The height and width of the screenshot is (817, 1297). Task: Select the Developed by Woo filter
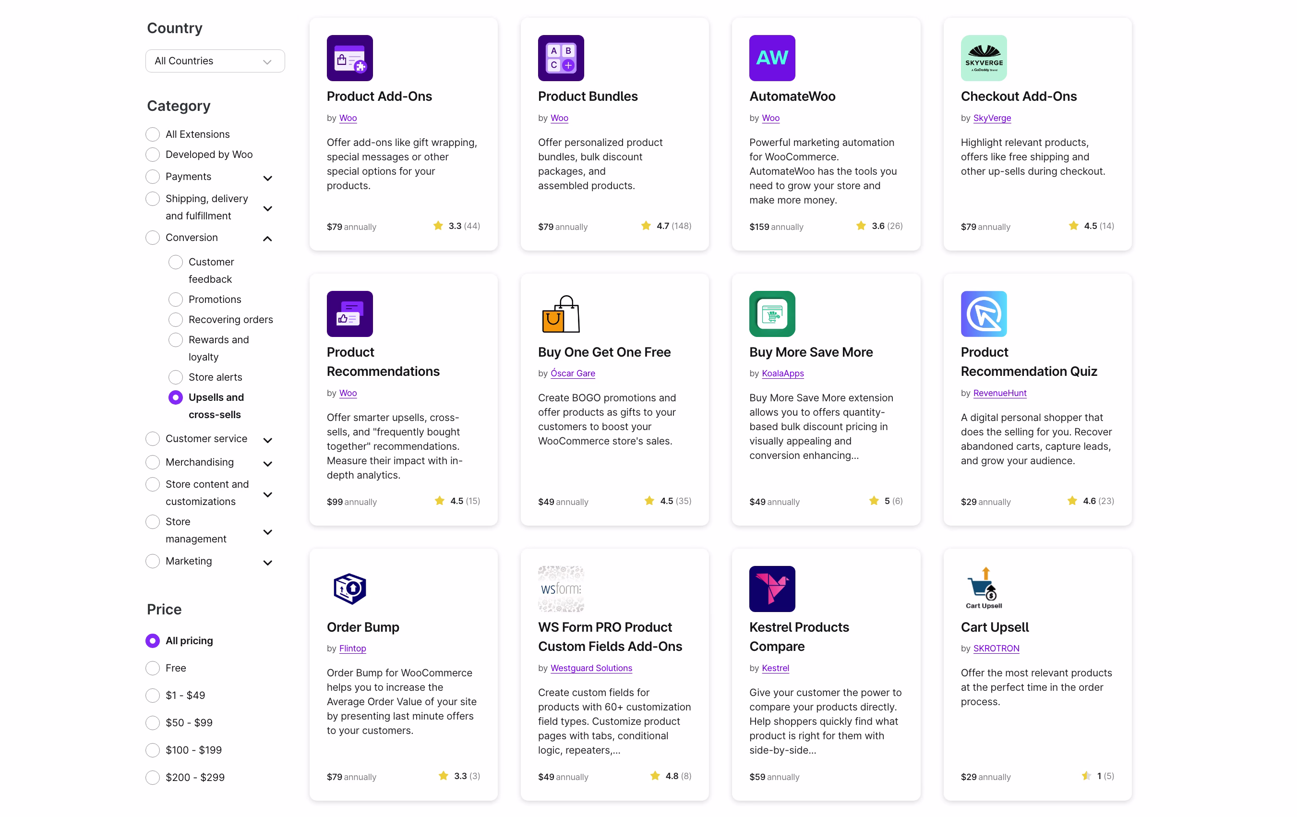153,154
